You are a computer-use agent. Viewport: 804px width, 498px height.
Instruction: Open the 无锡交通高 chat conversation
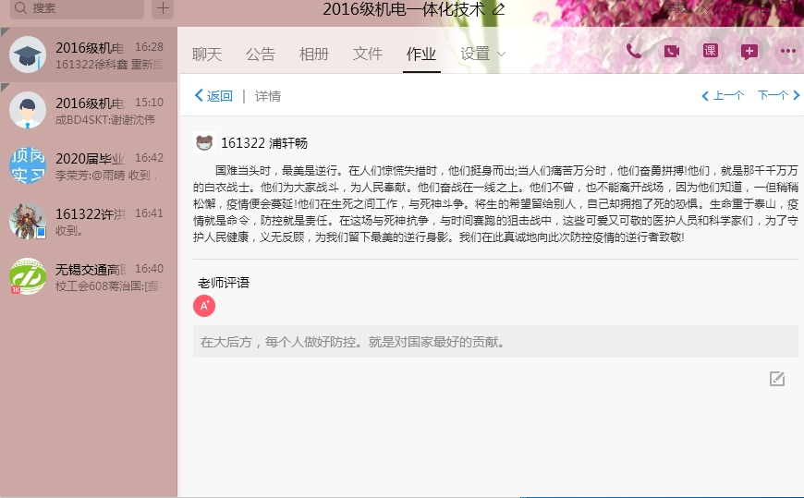point(89,277)
